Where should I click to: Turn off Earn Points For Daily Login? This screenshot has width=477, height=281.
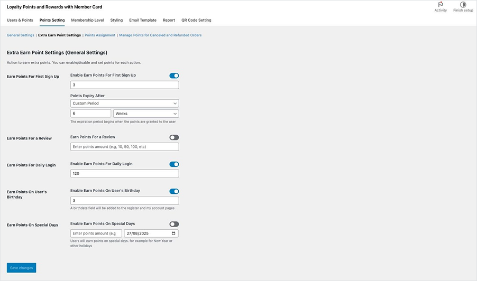pyautogui.click(x=174, y=164)
